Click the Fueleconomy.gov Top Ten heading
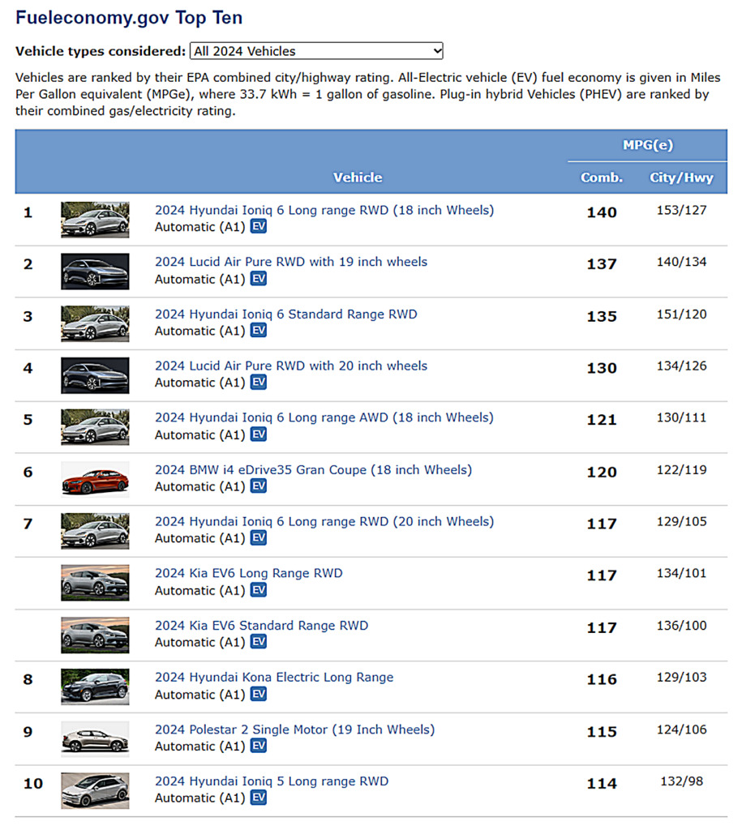 (129, 18)
